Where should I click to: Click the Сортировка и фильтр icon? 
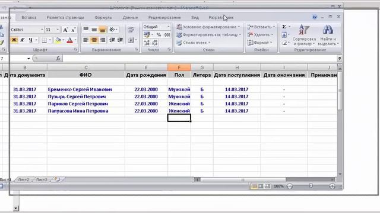(304, 30)
